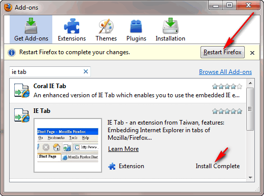Minimize the Add-ons window
The height and width of the screenshot is (196, 264).
(216, 6)
